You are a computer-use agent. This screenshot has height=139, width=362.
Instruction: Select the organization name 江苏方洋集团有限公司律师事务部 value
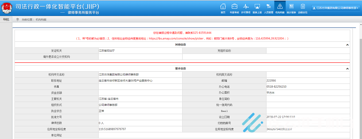click(x=119, y=75)
